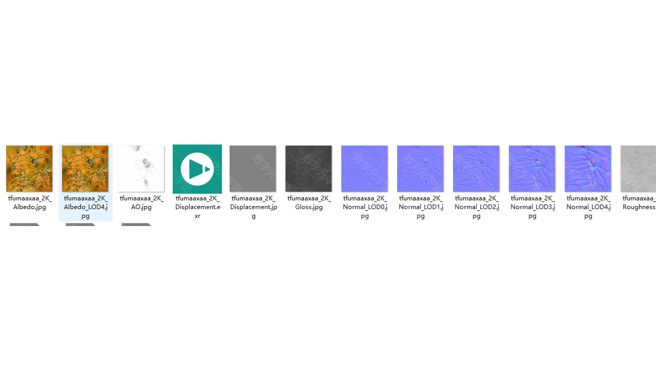
Task: Select the Normal_LOD3.jpg normal map thumbnail
Action: (532, 169)
